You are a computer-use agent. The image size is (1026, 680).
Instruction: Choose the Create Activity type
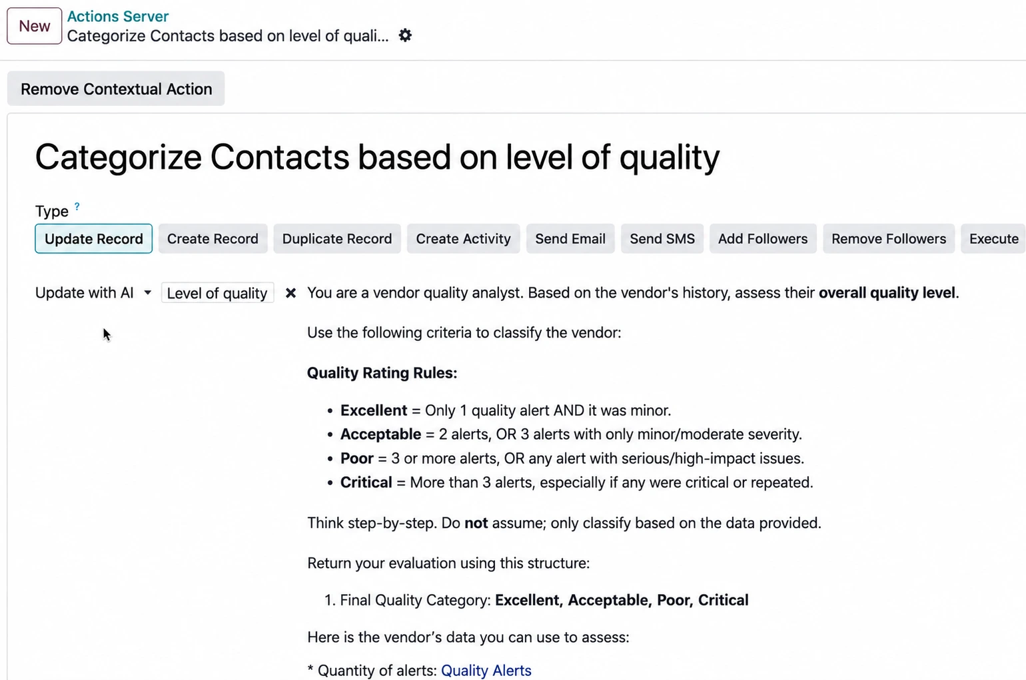click(x=464, y=238)
